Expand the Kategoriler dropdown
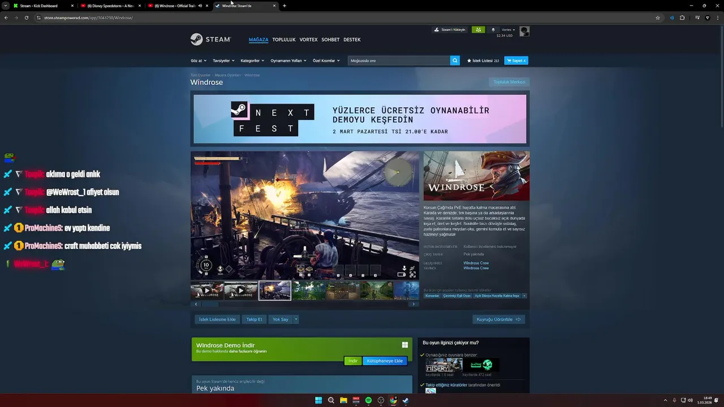The image size is (724, 407). (x=252, y=60)
